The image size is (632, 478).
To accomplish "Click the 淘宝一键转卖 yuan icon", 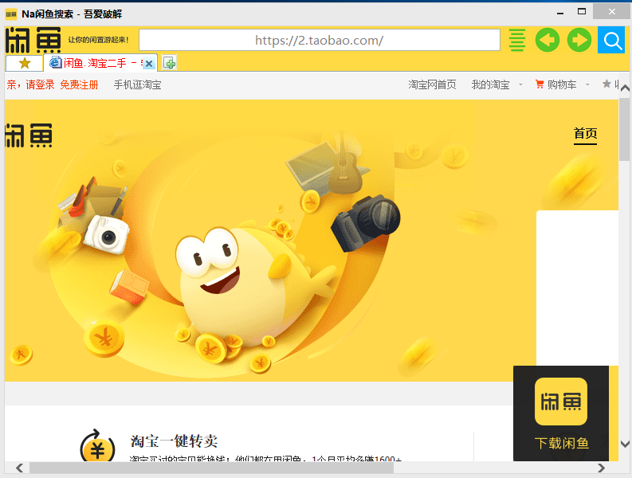I will point(97,446).
